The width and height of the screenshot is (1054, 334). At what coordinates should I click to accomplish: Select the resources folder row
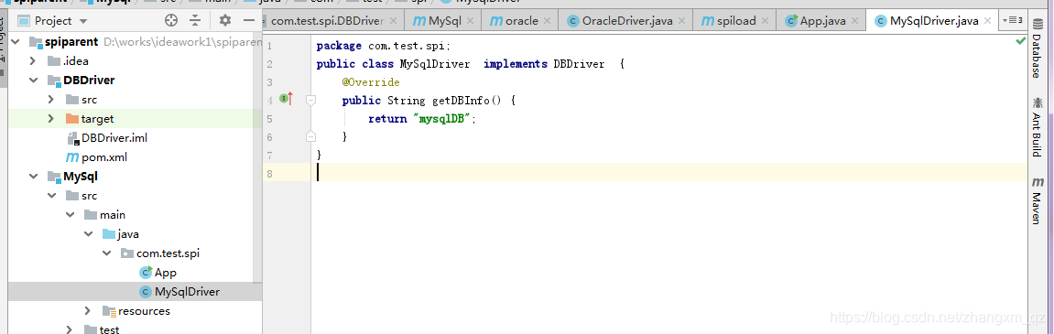click(x=136, y=311)
